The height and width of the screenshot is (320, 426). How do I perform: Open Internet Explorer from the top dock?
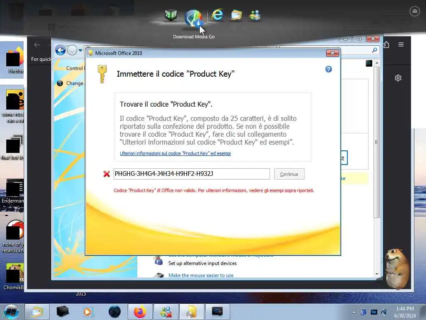tap(218, 15)
